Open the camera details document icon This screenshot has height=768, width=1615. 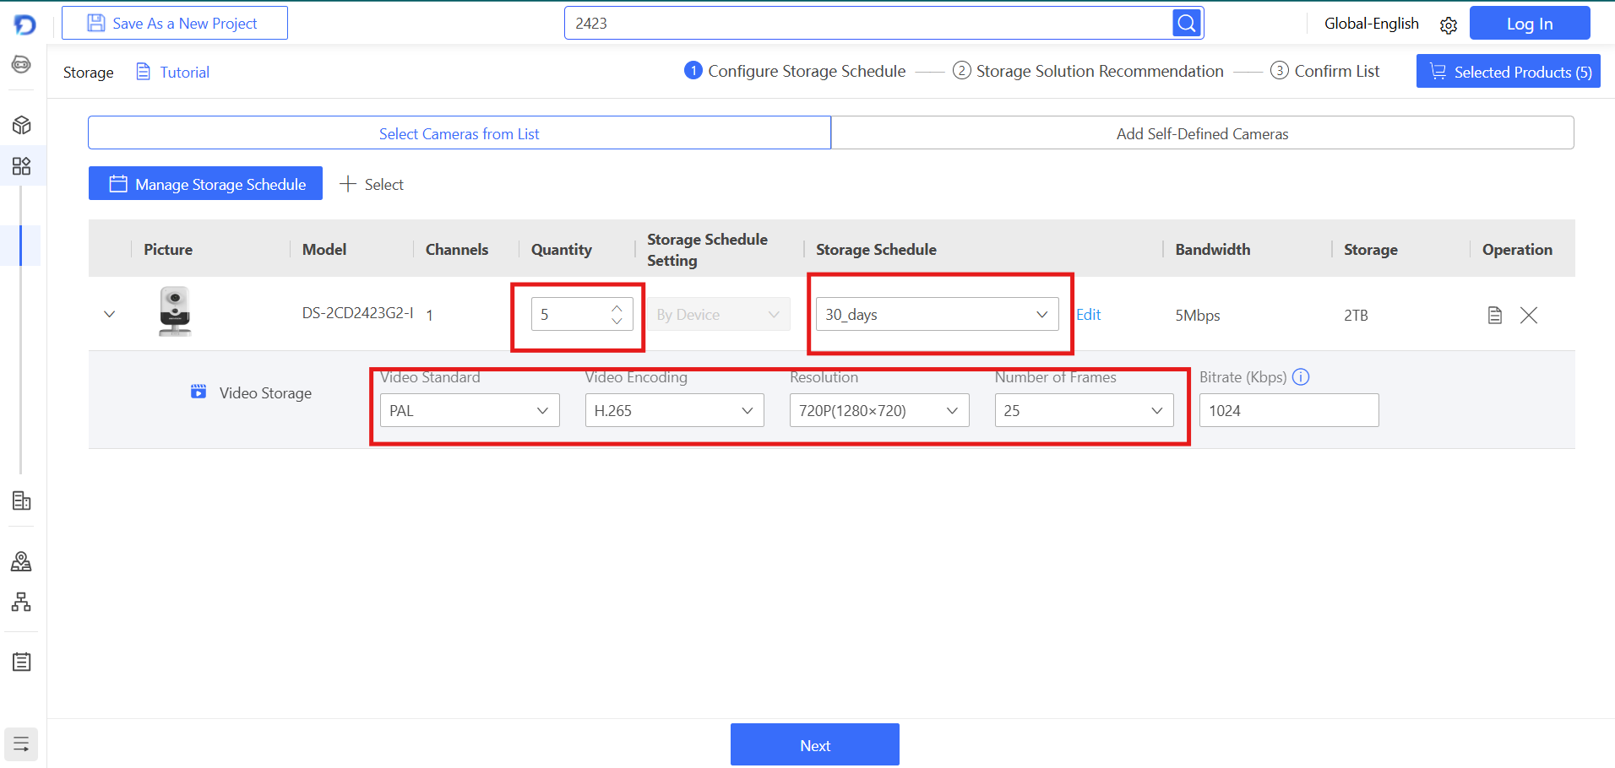coord(1494,316)
